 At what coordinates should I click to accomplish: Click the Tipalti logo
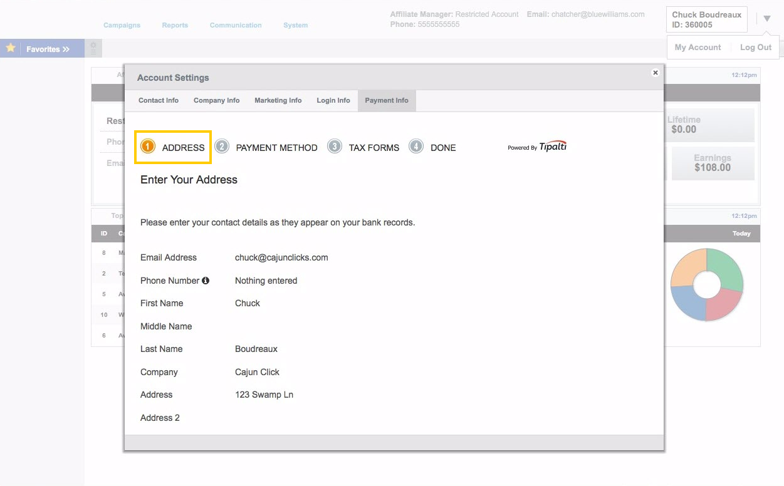(x=553, y=146)
